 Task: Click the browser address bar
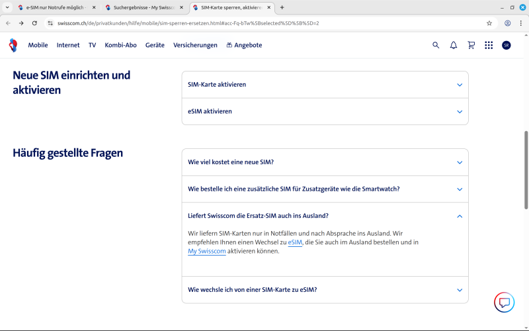[x=264, y=23]
